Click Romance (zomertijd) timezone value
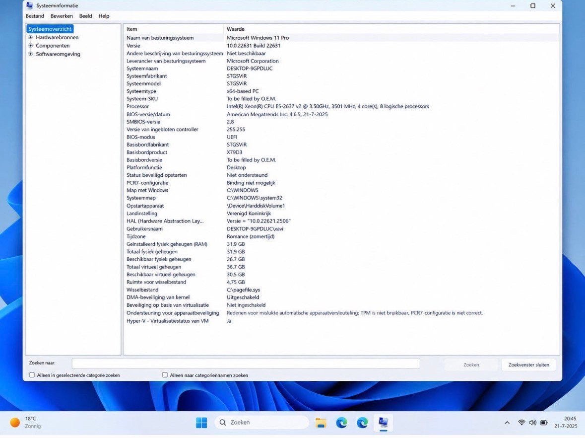The height and width of the screenshot is (438, 585). 251,236
